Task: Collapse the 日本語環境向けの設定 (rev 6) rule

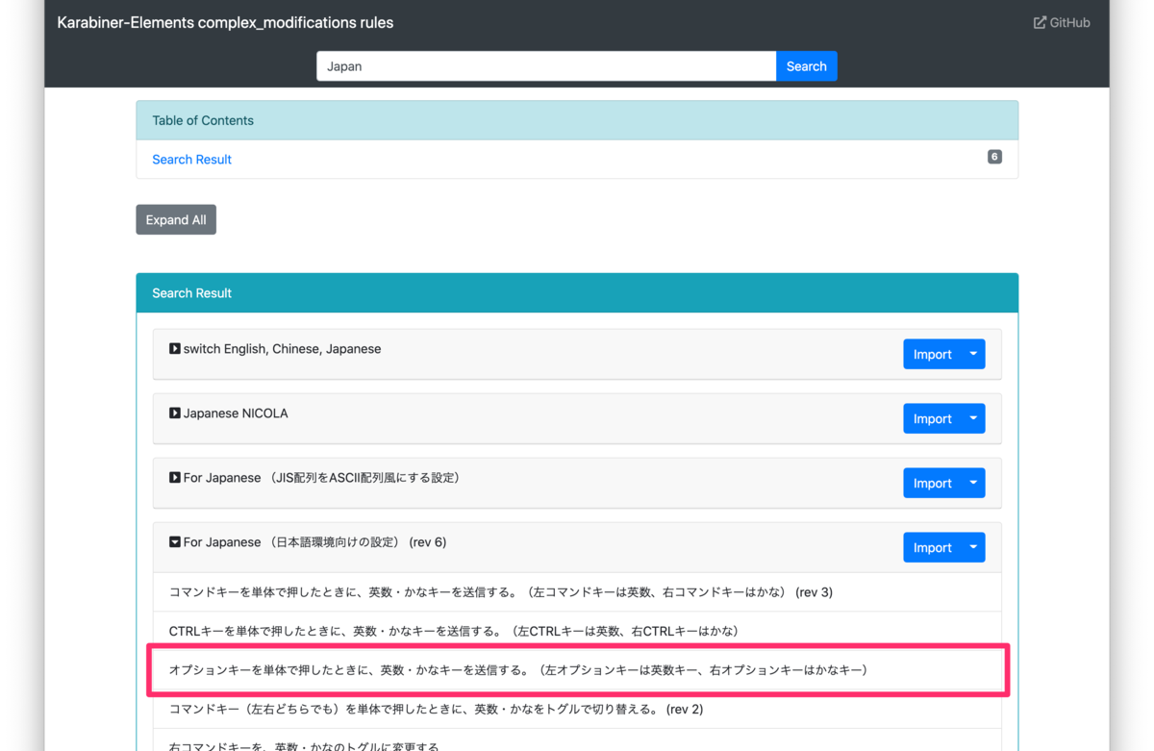Action: (x=175, y=542)
